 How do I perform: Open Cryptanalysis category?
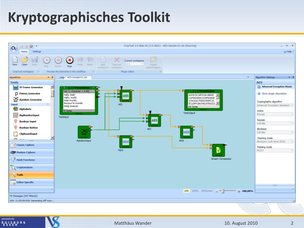click(31, 167)
